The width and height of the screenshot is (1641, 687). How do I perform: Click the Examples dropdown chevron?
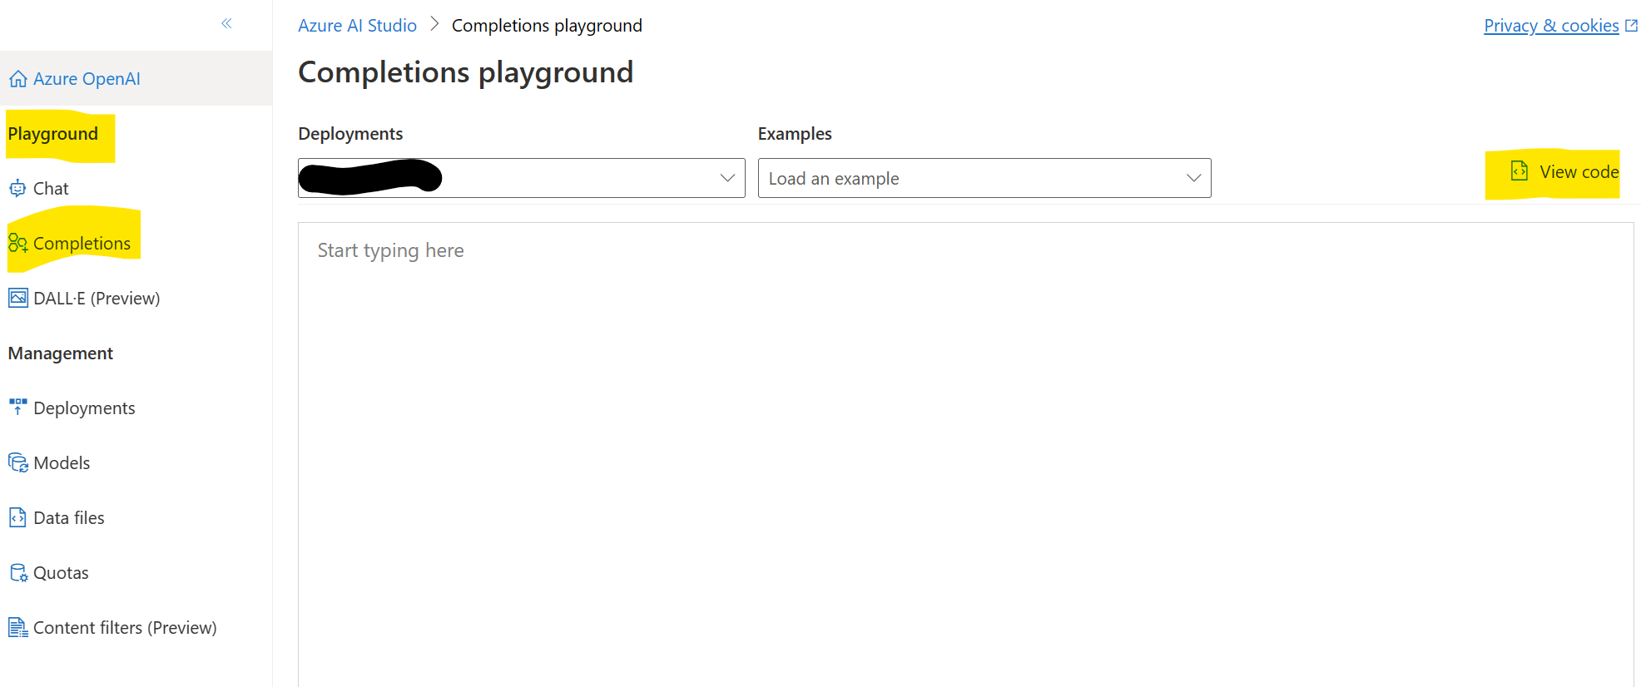(1193, 178)
